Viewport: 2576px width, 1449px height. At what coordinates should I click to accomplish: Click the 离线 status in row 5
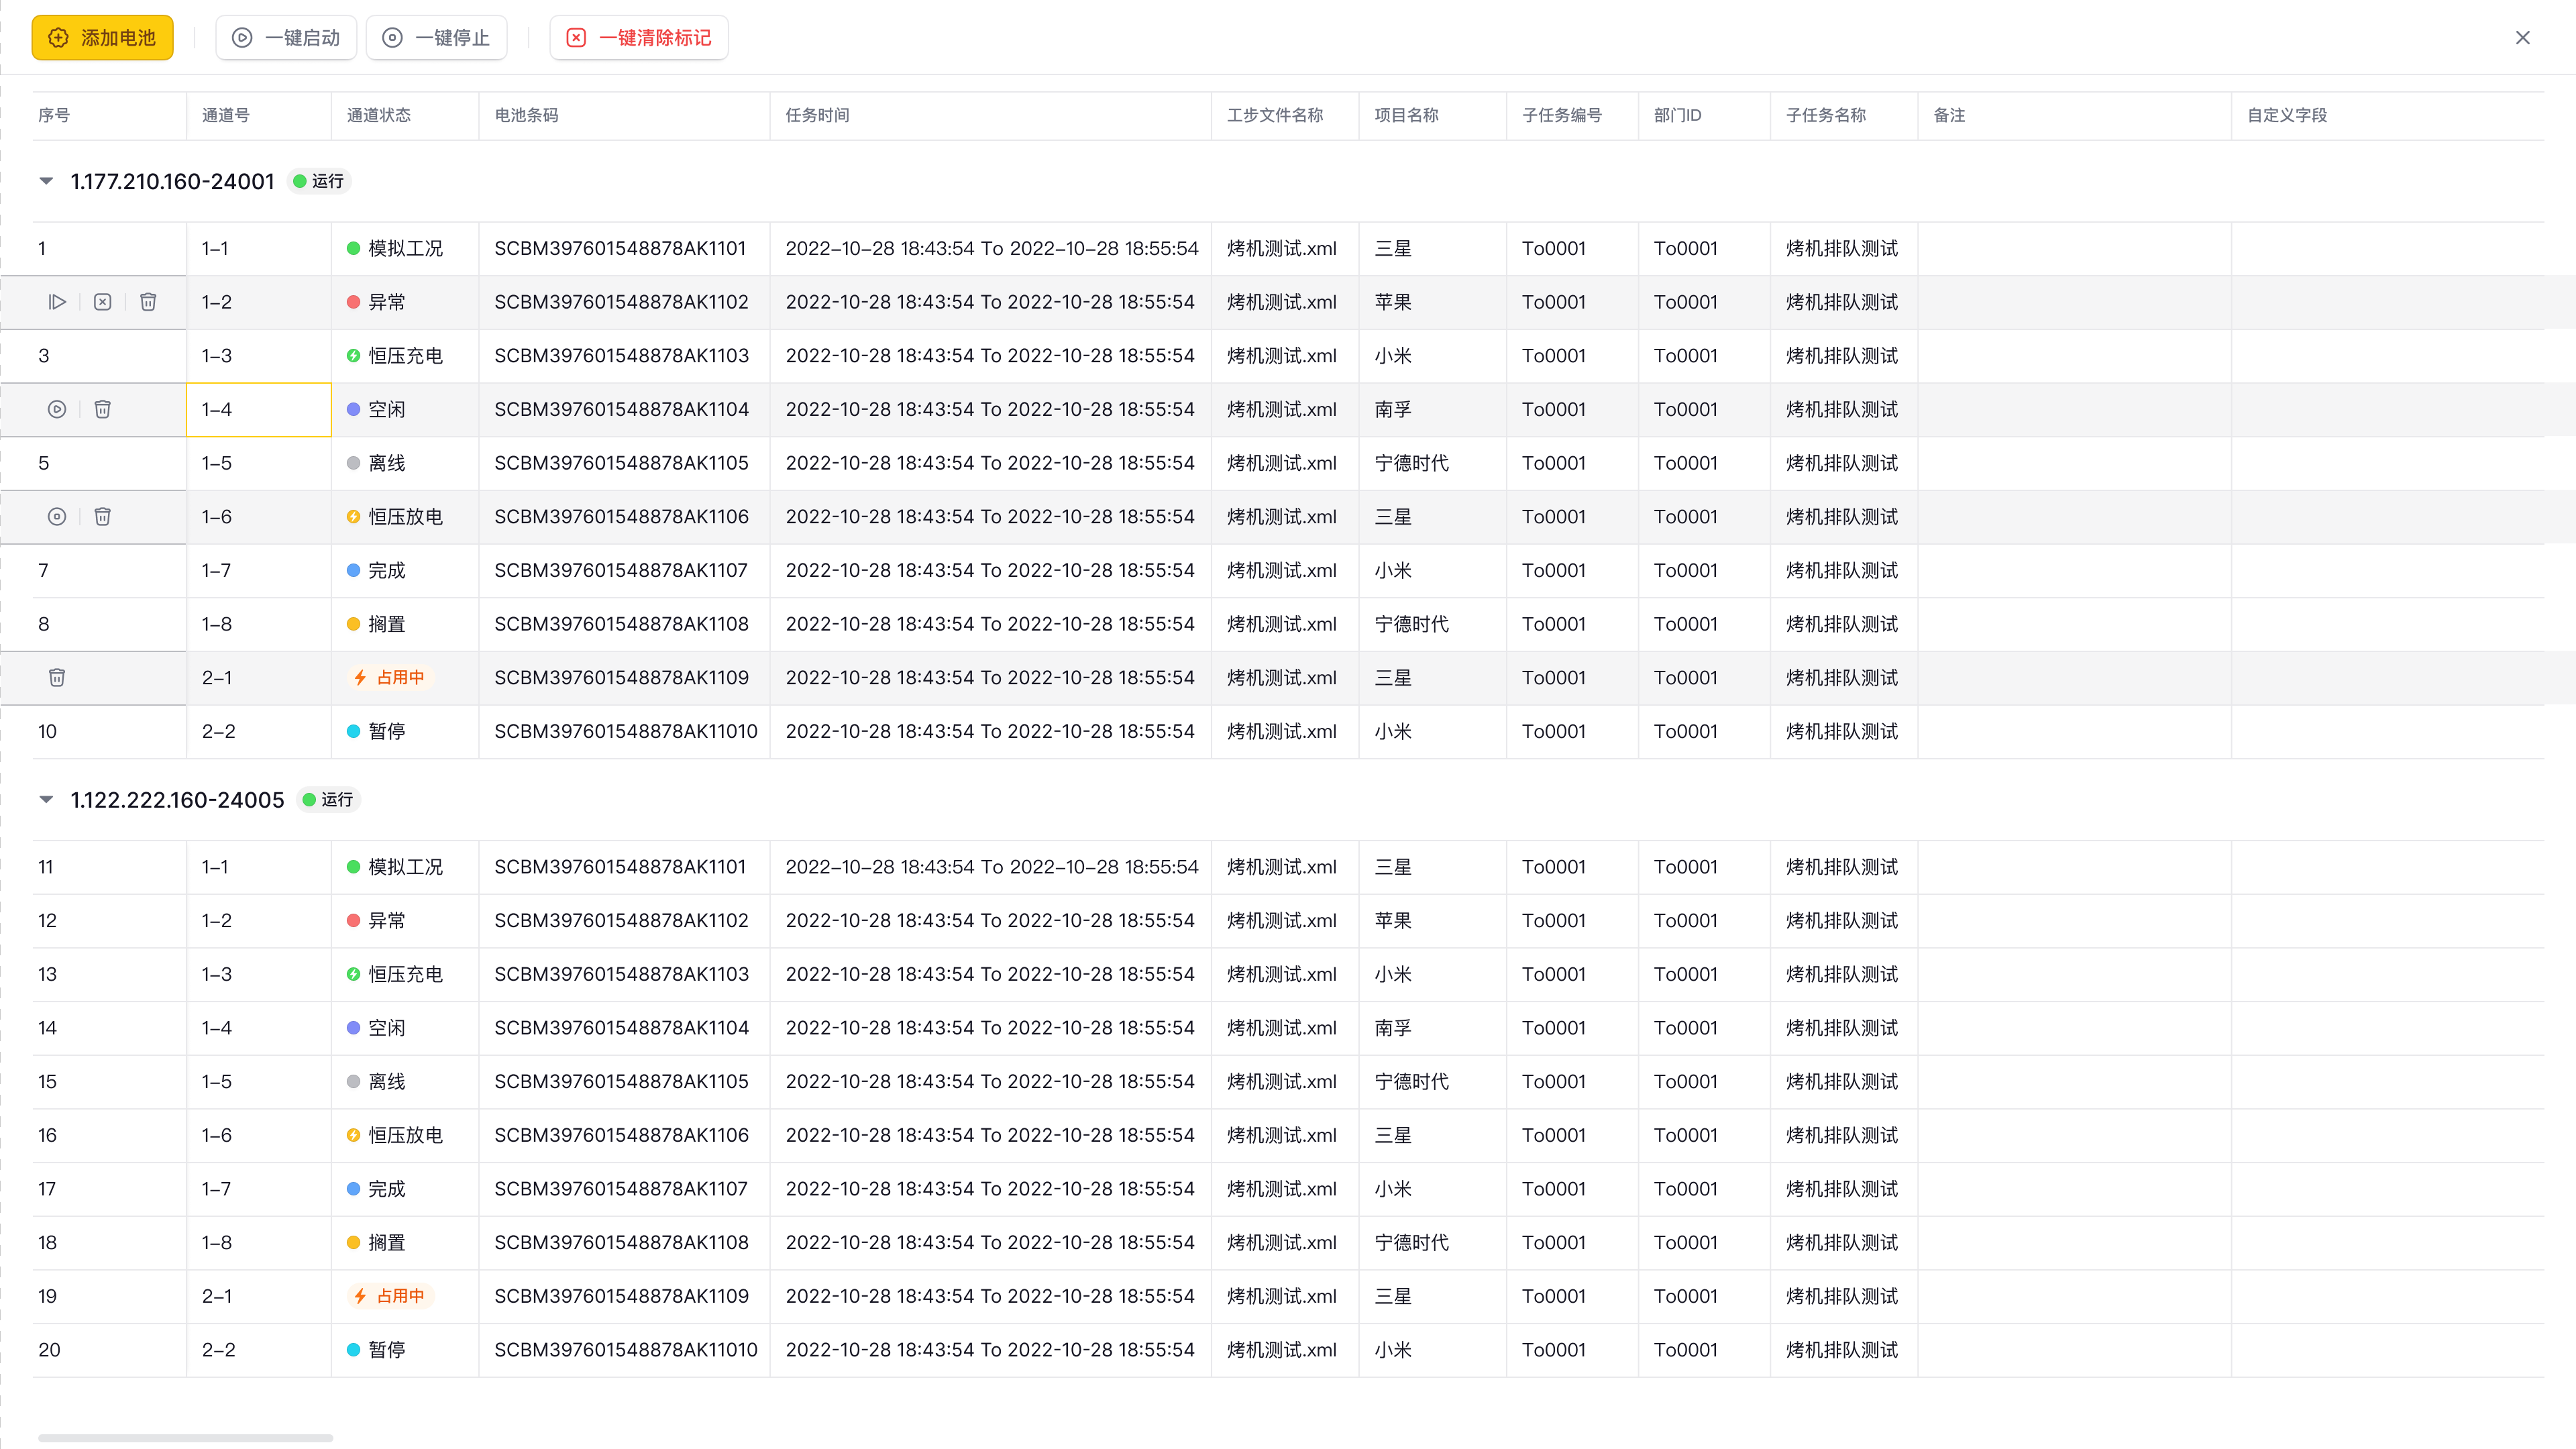[x=376, y=463]
